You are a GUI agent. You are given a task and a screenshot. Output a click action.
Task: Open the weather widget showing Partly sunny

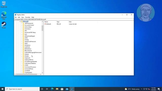(132, 89)
